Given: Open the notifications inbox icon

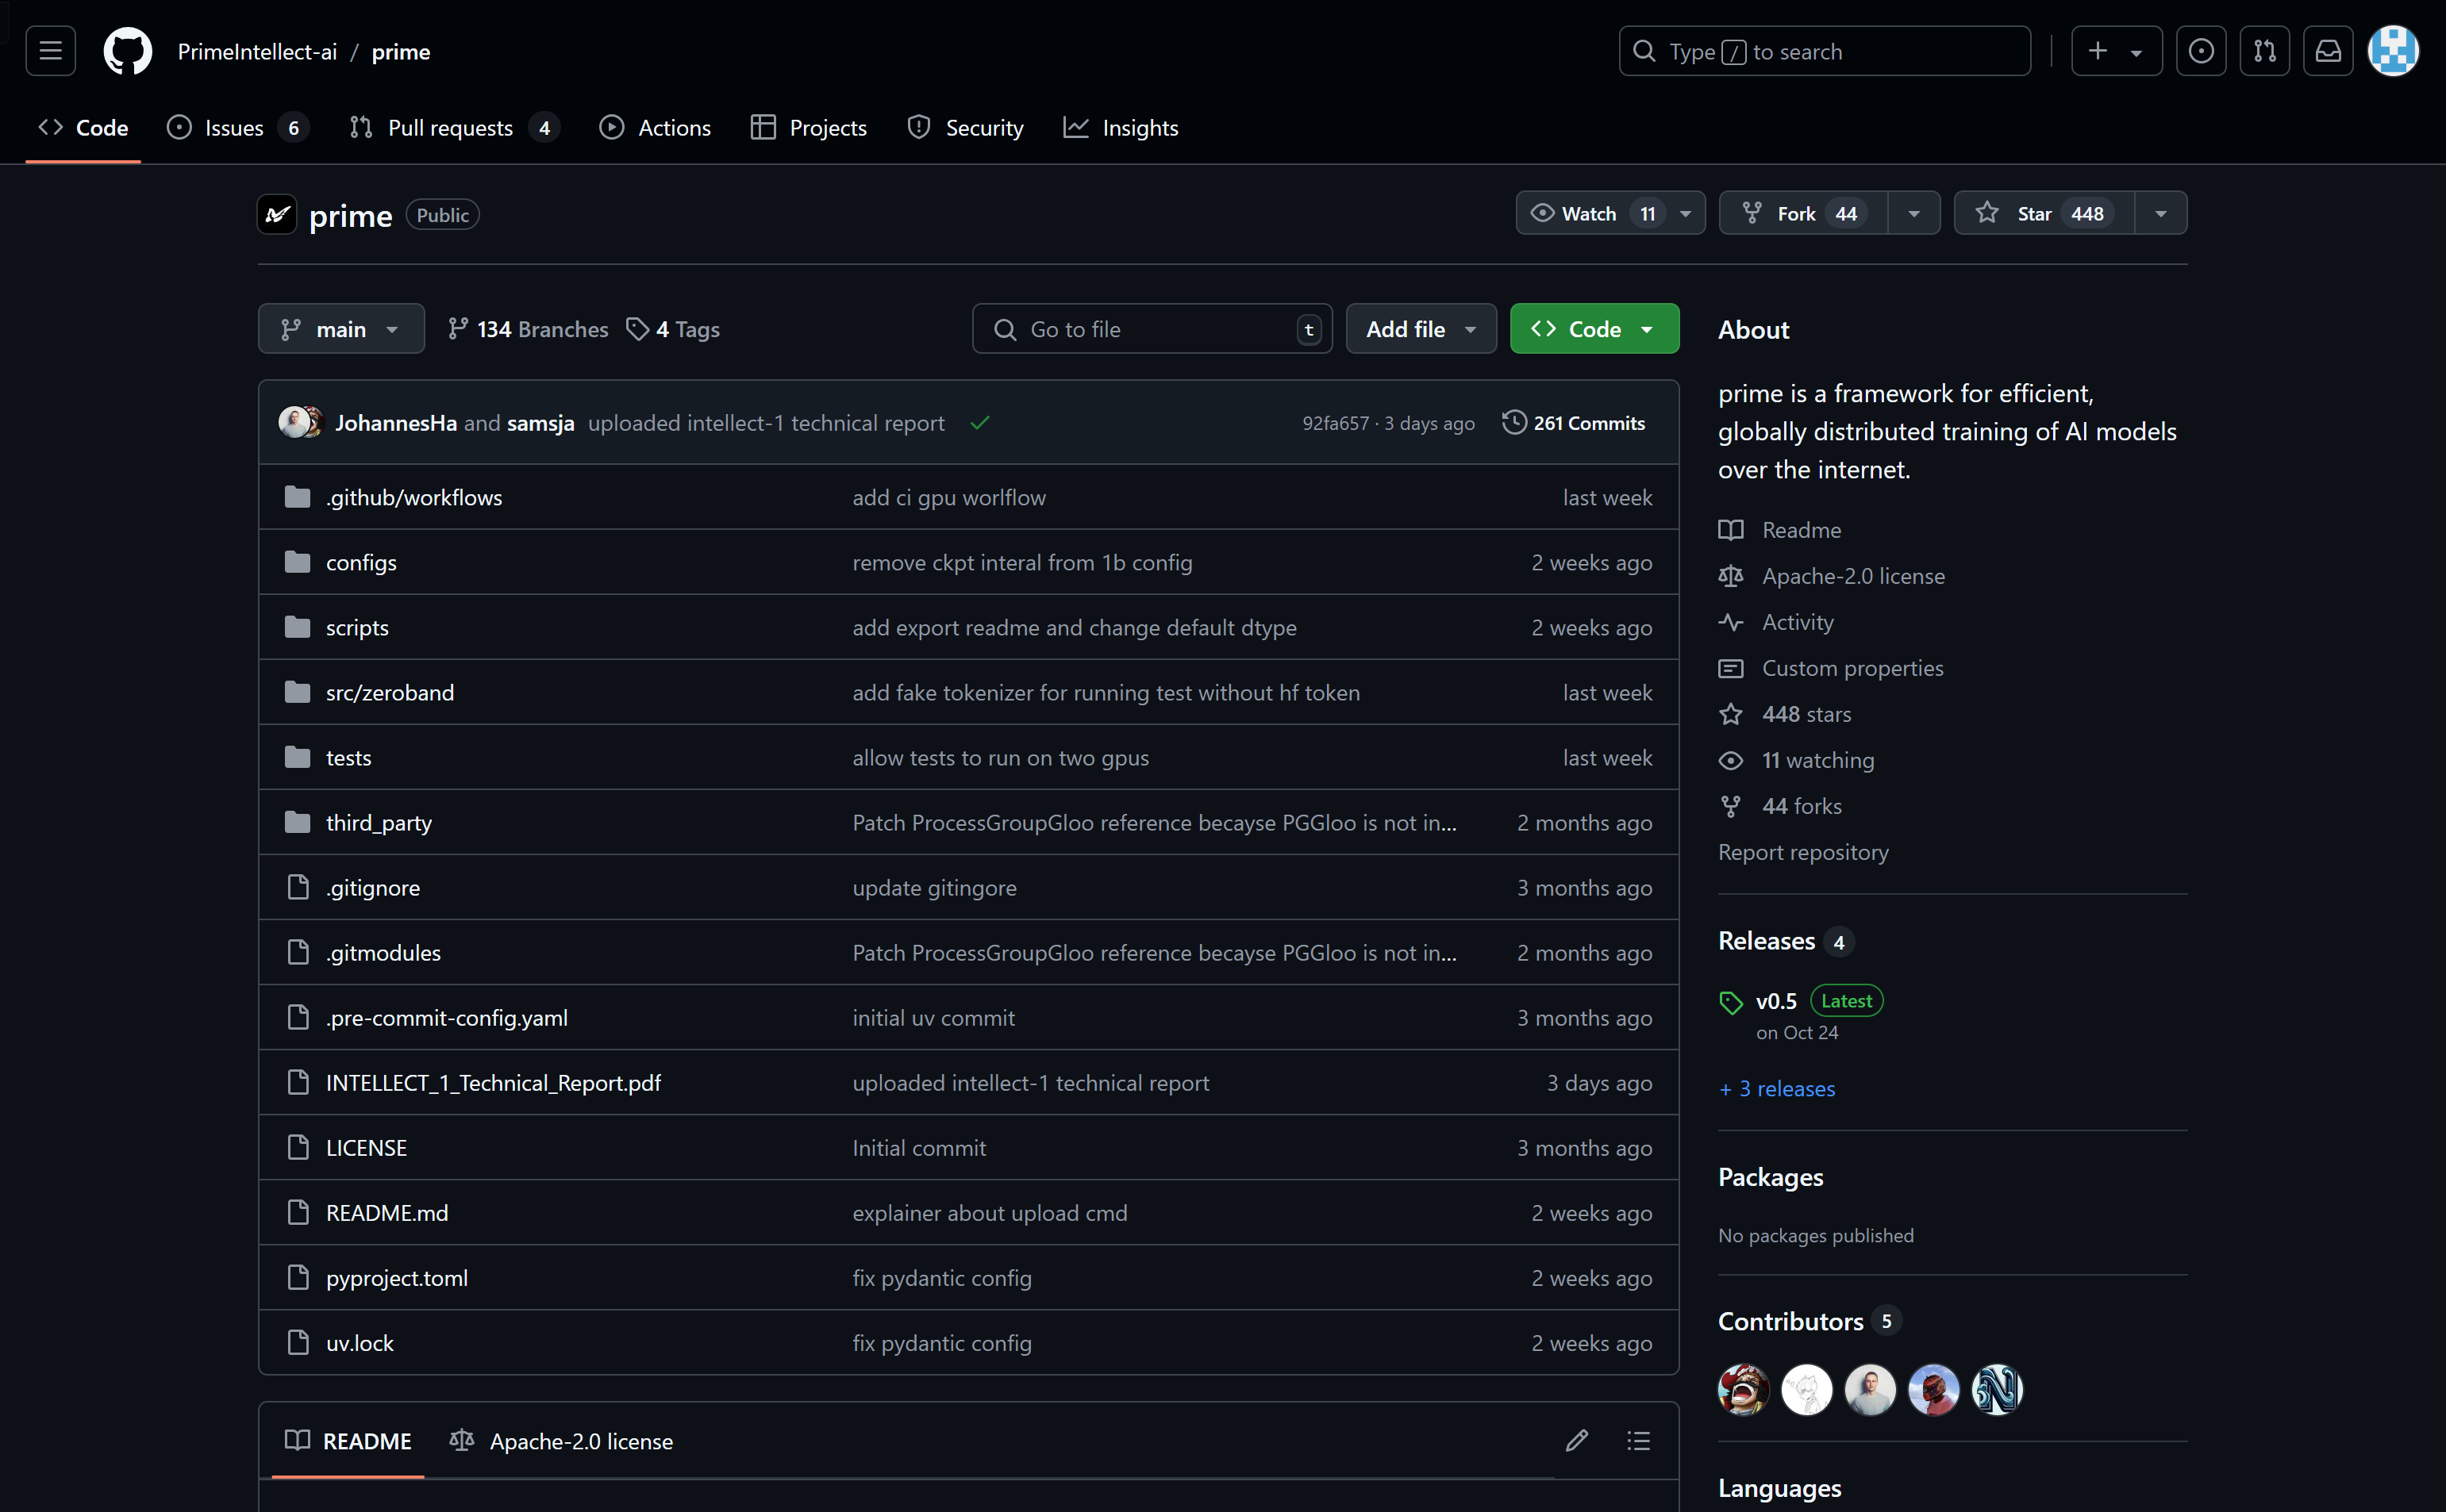Looking at the screenshot, I should tap(2328, 51).
